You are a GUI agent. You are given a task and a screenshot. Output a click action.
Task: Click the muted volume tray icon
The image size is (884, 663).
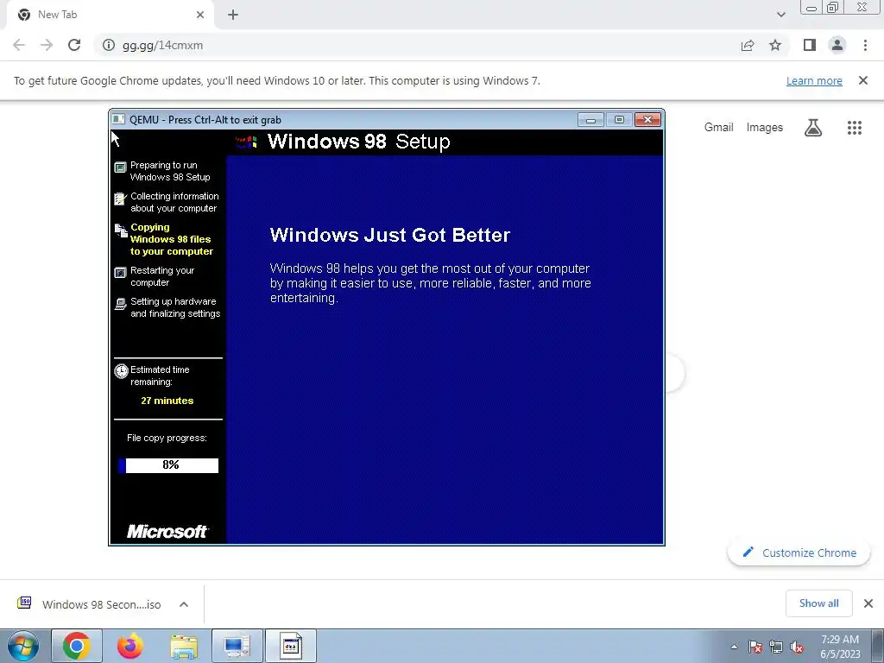click(x=797, y=647)
